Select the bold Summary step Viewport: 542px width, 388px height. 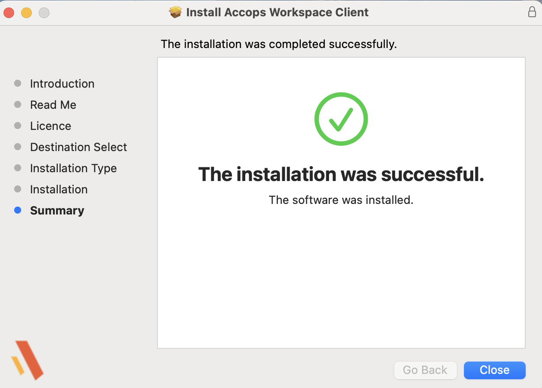coord(57,211)
